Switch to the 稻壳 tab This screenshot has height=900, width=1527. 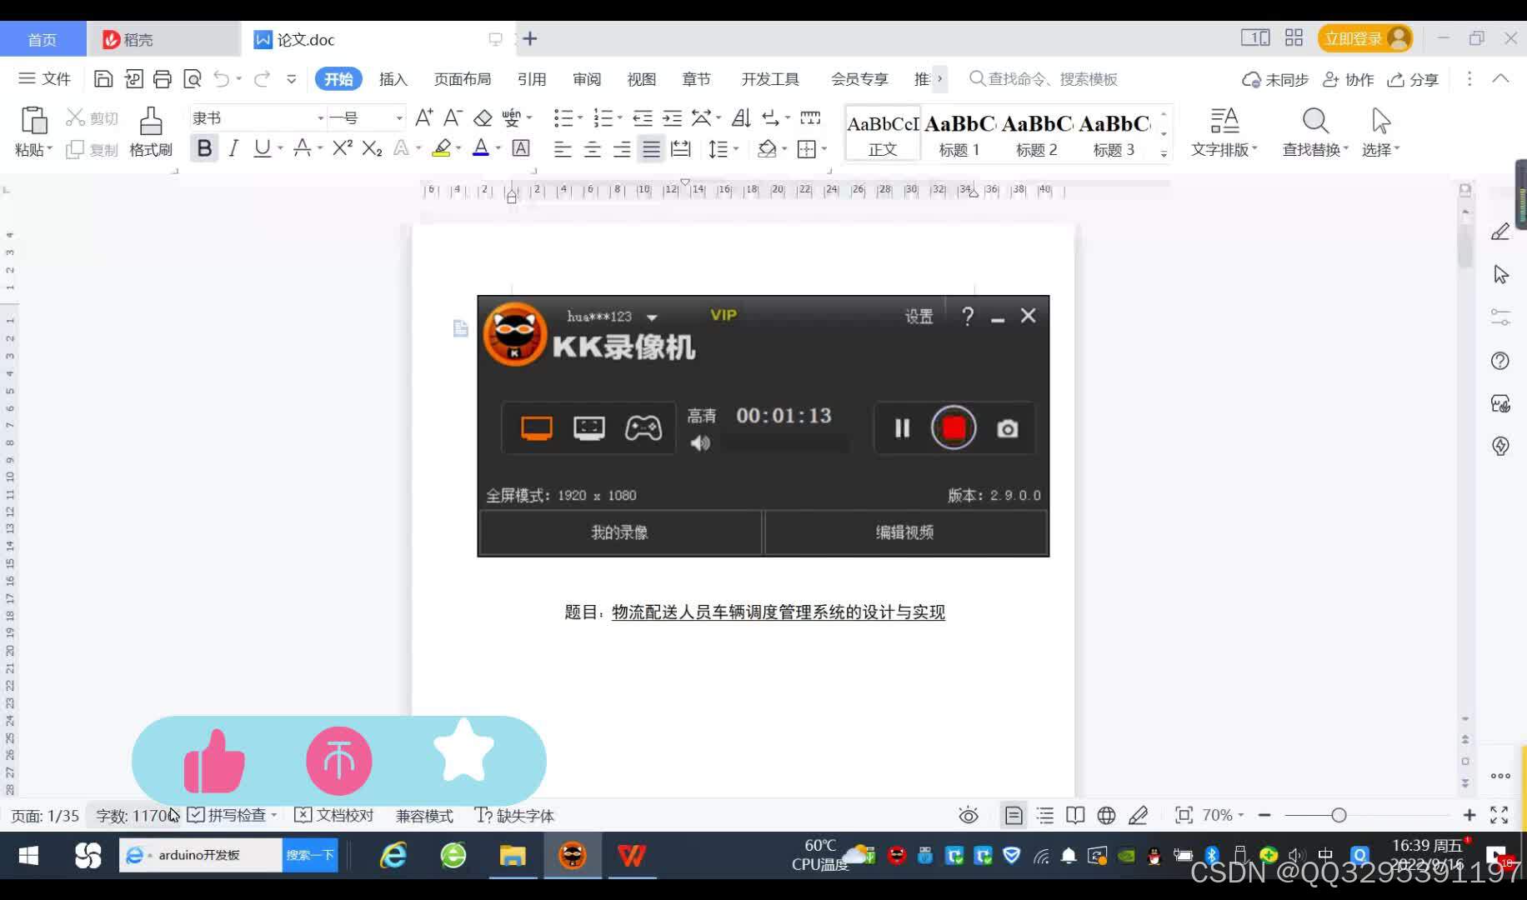pyautogui.click(x=163, y=39)
